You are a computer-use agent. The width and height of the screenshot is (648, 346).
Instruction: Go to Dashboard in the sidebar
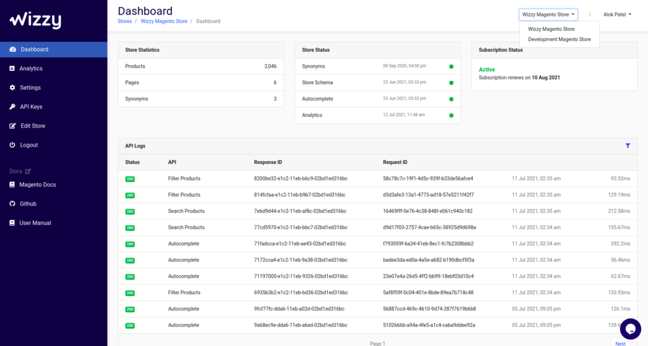[x=54, y=49]
